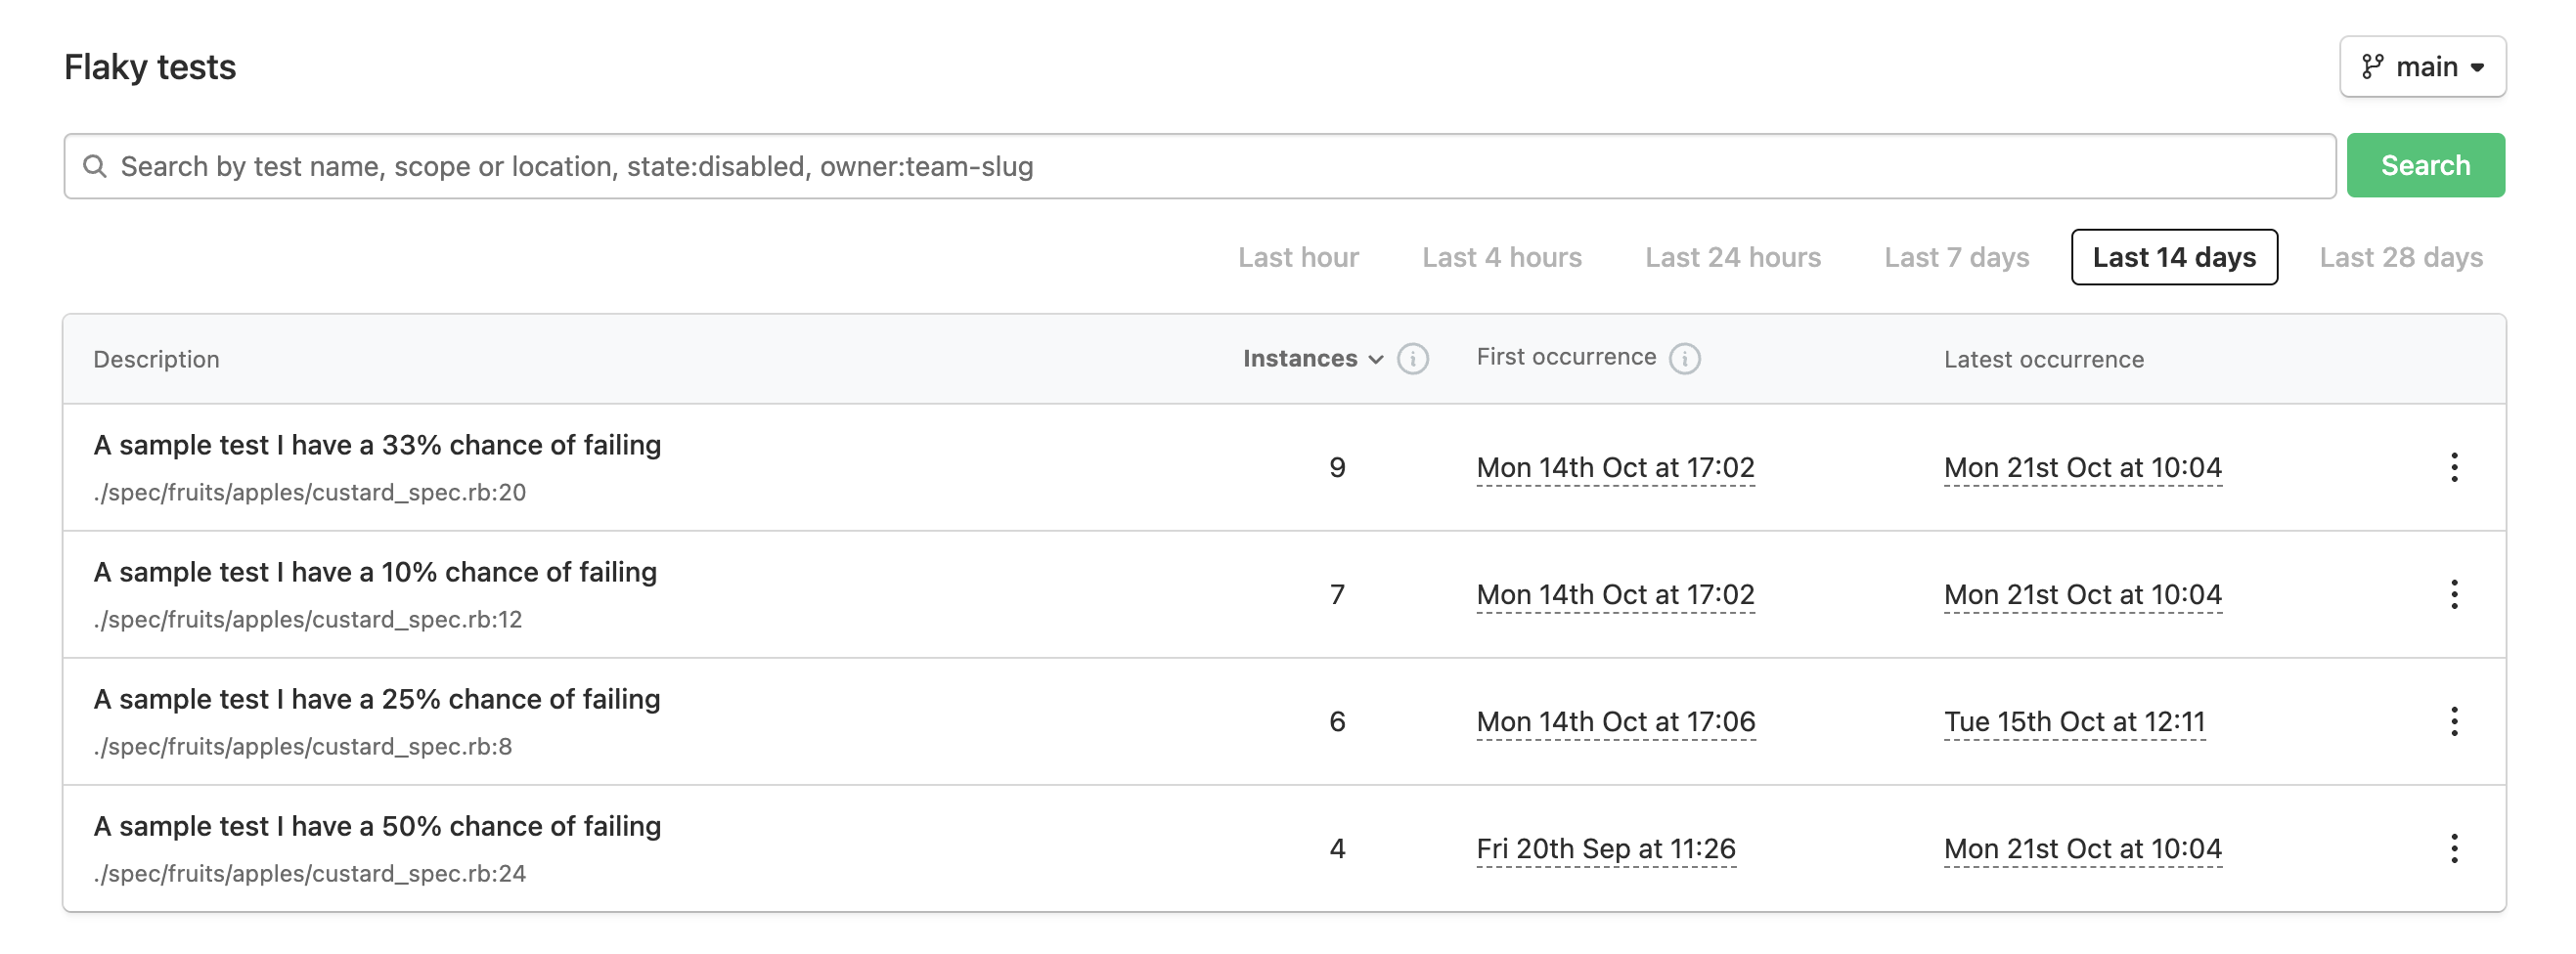Select the Last hour time range
The width and height of the screenshot is (2576, 954).
[x=1297, y=258]
